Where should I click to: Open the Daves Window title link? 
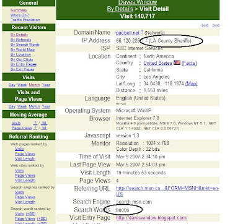pyautogui.click(x=138, y=2)
